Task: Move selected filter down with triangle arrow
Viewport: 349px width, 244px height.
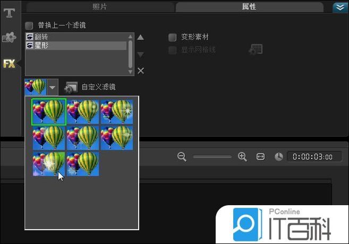Action: (140, 54)
